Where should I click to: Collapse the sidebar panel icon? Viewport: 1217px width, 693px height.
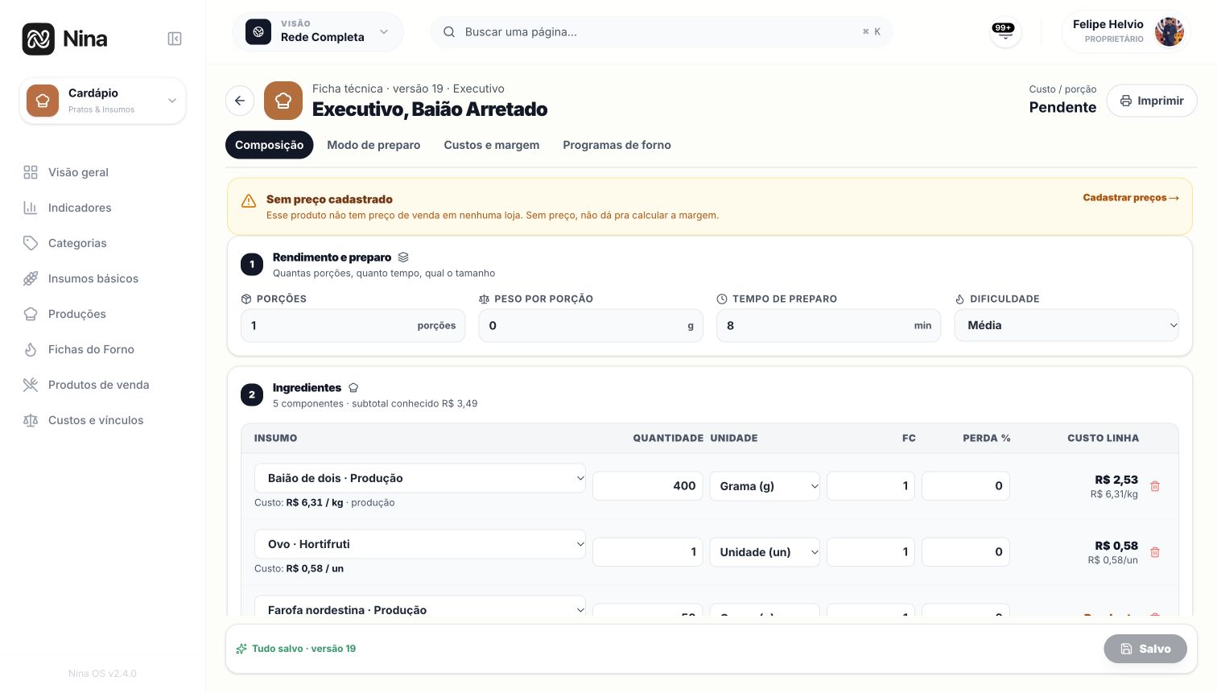click(x=175, y=39)
